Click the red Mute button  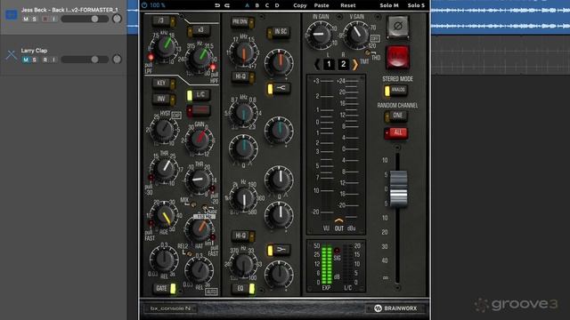click(398, 57)
